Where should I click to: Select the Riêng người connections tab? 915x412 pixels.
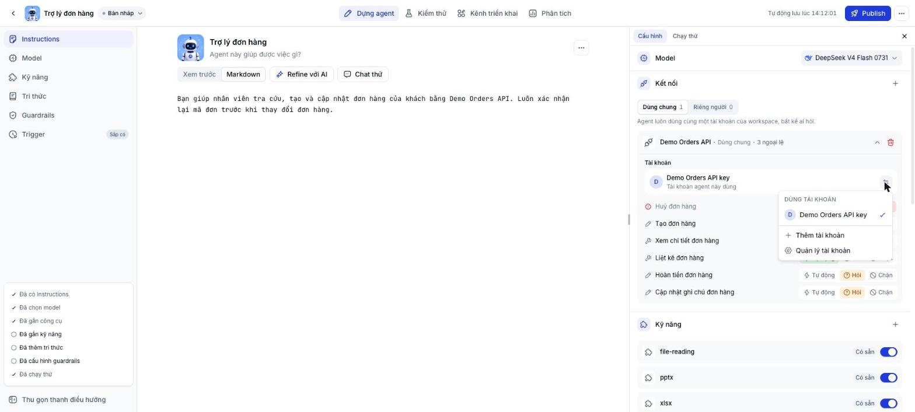pos(713,107)
